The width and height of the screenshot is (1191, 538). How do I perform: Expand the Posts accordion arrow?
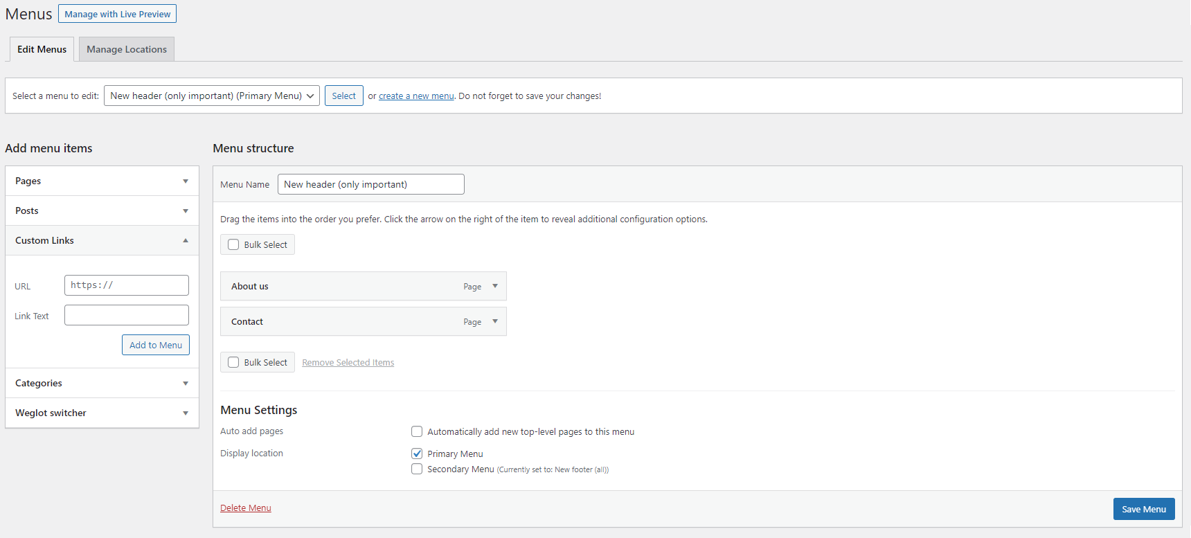[x=186, y=211]
